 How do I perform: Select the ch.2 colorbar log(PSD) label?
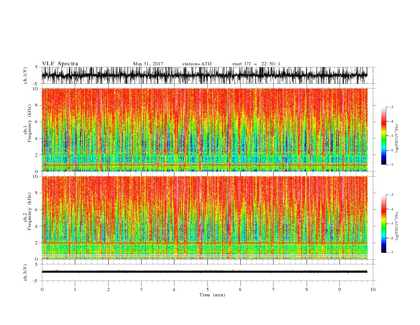coord(397,226)
